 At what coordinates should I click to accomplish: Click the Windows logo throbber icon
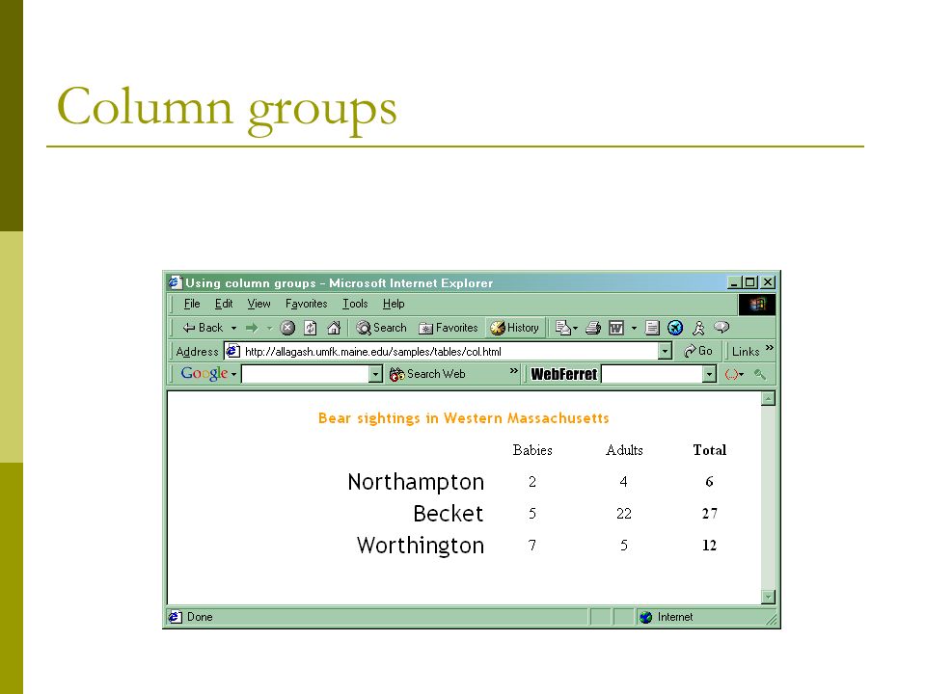click(x=756, y=305)
